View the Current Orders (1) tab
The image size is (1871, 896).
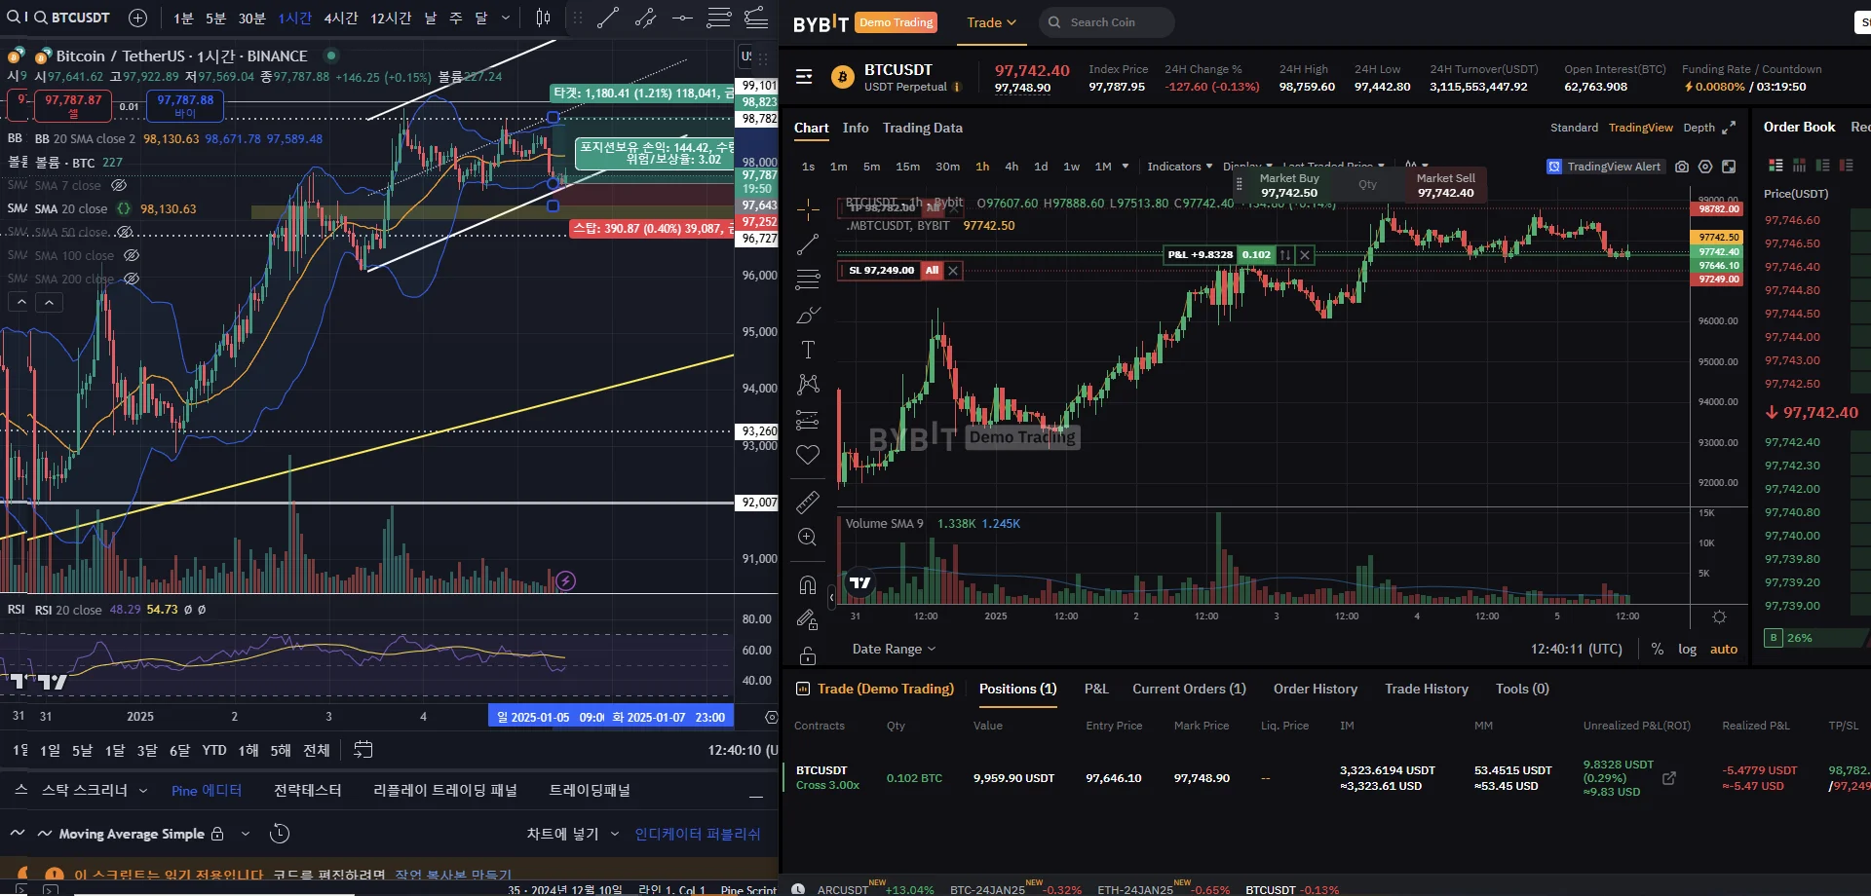[x=1189, y=689]
